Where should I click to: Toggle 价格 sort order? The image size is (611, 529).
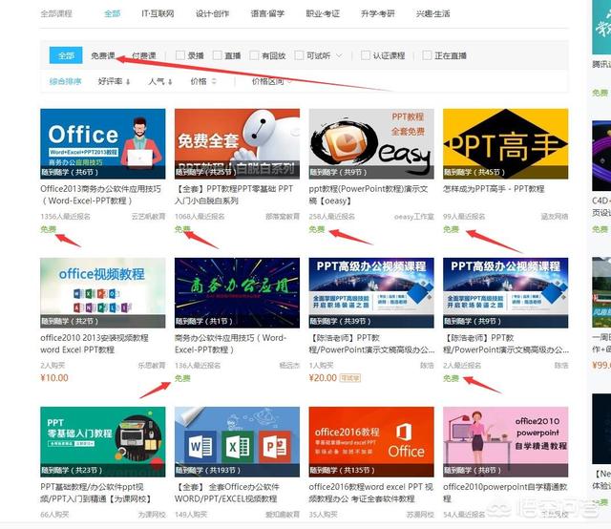203,81
